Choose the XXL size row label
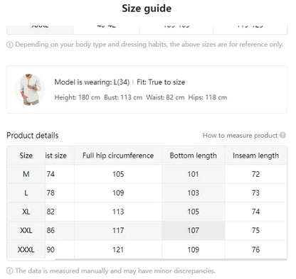 [26, 230]
